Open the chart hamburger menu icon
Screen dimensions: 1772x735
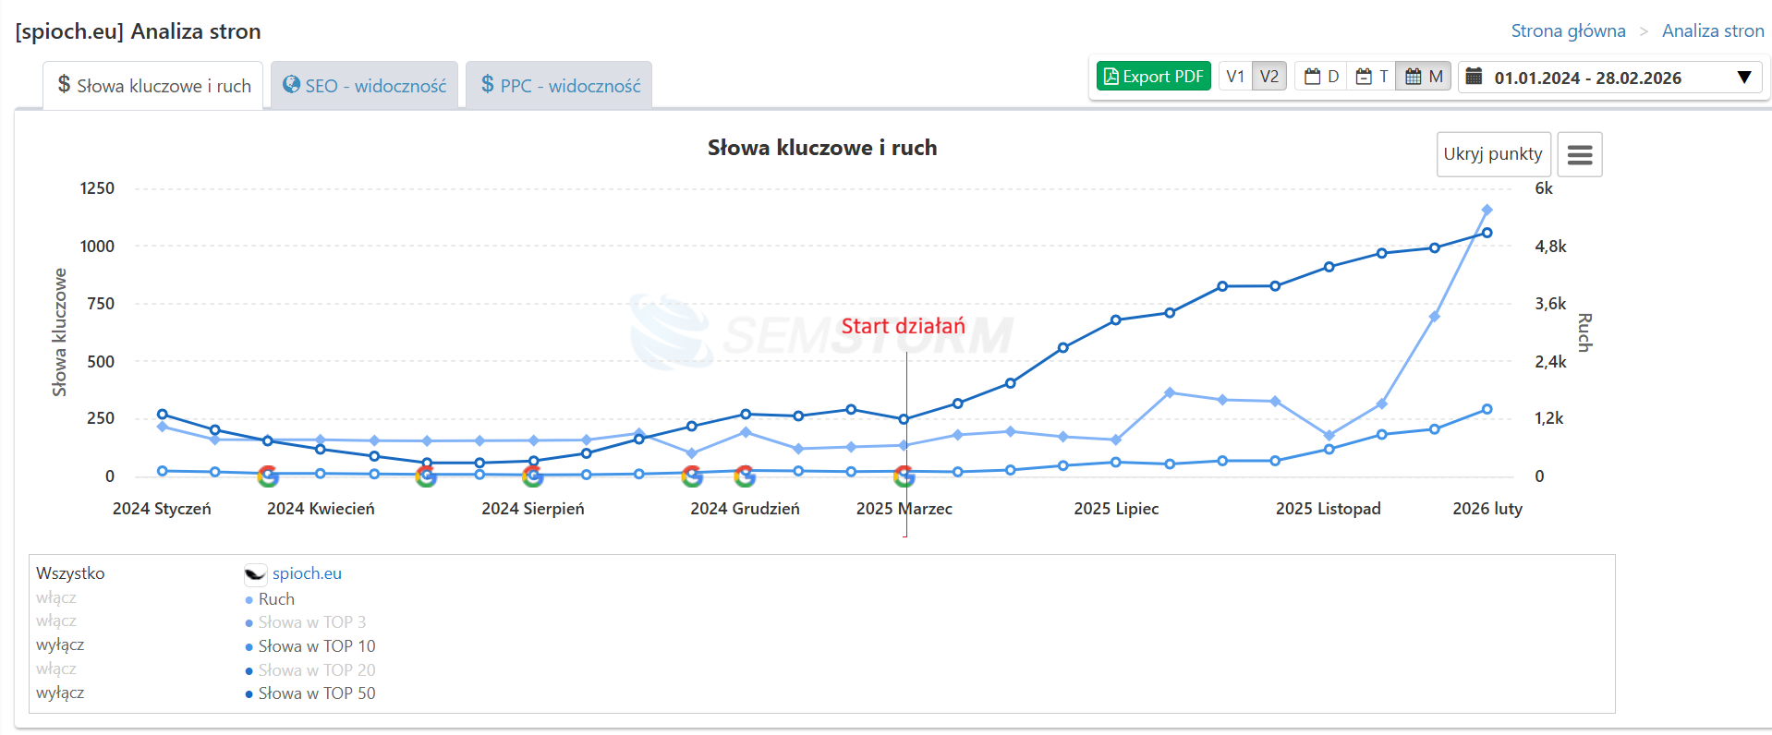click(x=1579, y=154)
